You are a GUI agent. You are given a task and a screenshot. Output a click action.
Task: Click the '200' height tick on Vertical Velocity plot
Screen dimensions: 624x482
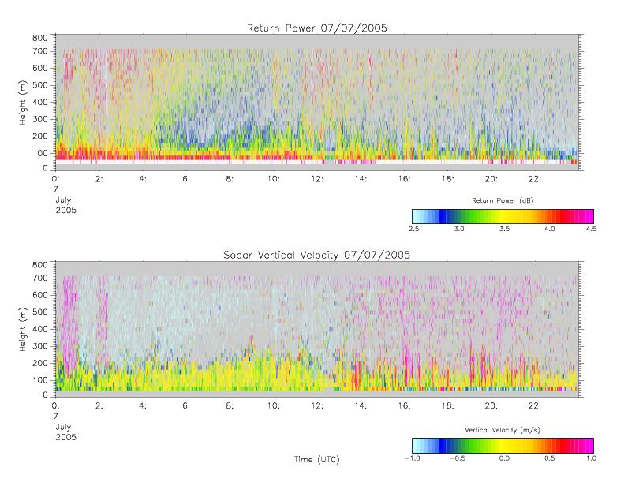(x=39, y=363)
